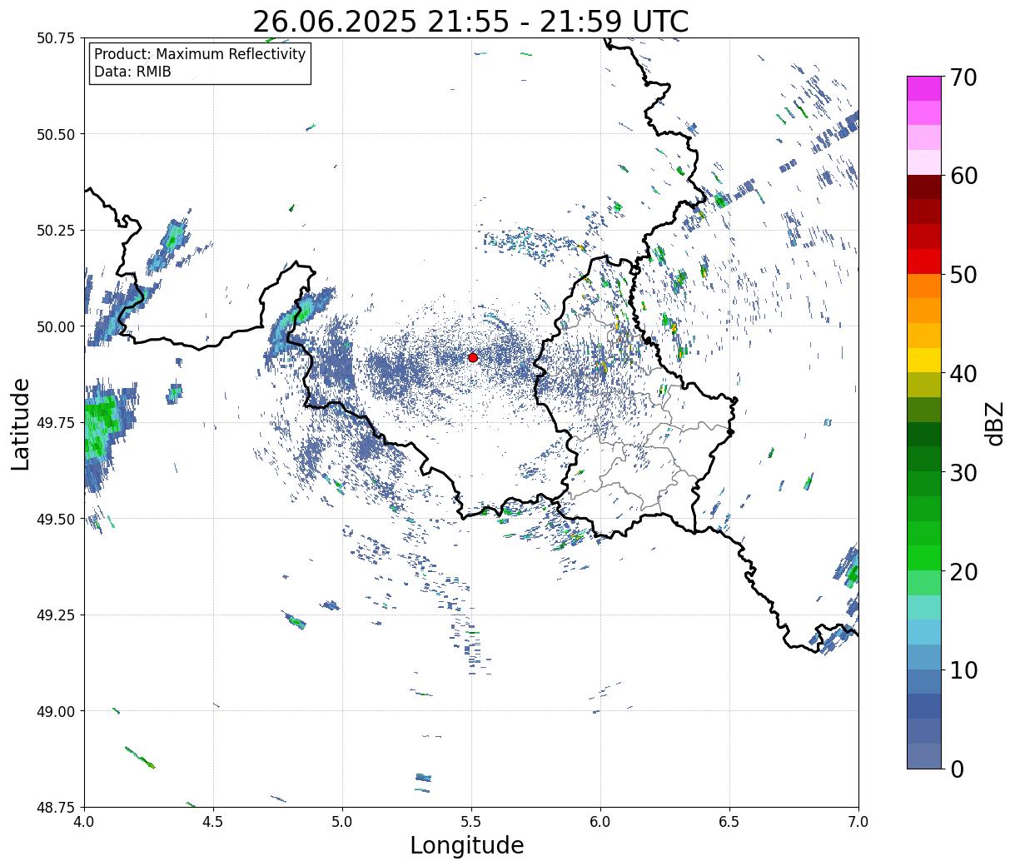Select the magenta swatch atop the colorbar

tap(924, 88)
